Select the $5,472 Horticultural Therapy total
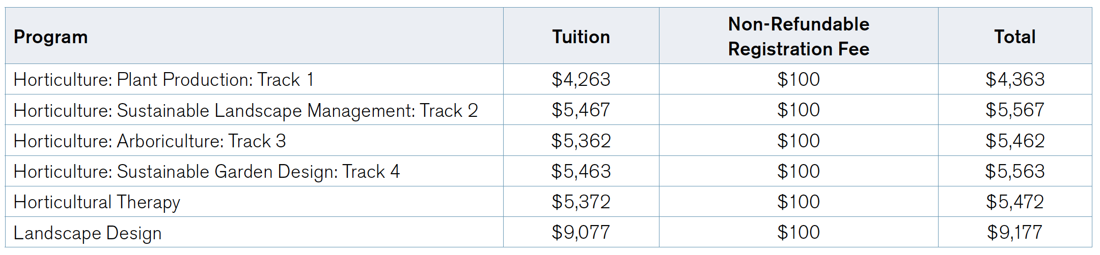Image resolution: width=1100 pixels, height=255 pixels. tap(1015, 202)
